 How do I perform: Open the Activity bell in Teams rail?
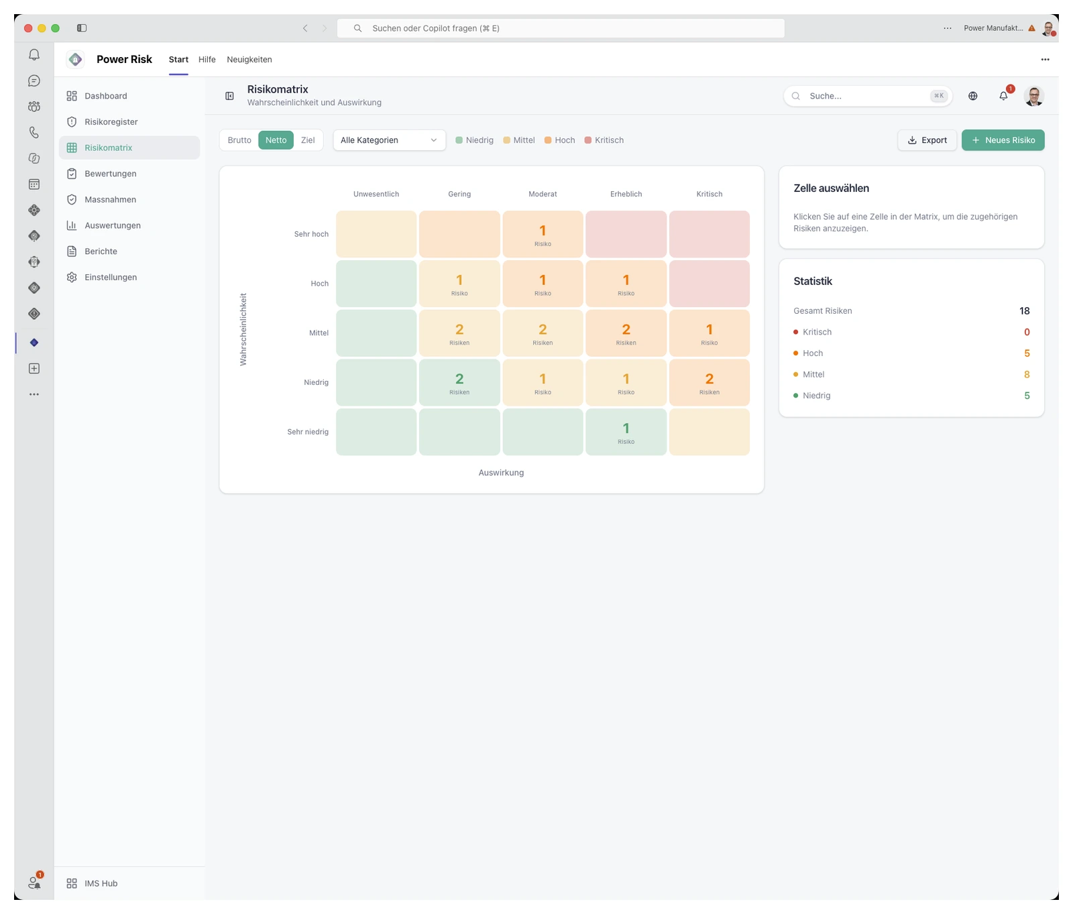coord(34,55)
